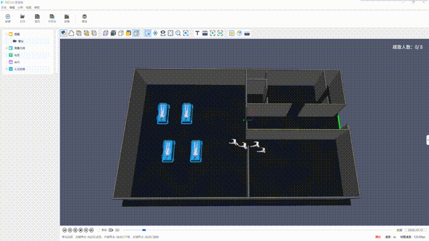429x241 pixels.
Task: Open the third menu bar item
Action: (x=20, y=7)
